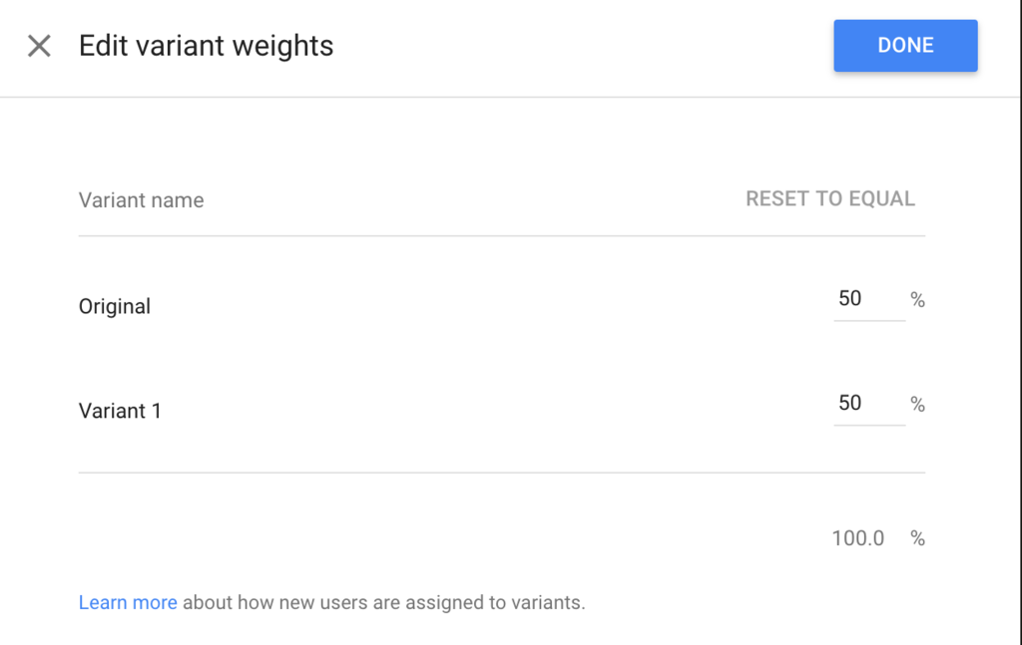Screen dimensions: 1022x645
Task: Select the Original variant label
Action: (115, 307)
